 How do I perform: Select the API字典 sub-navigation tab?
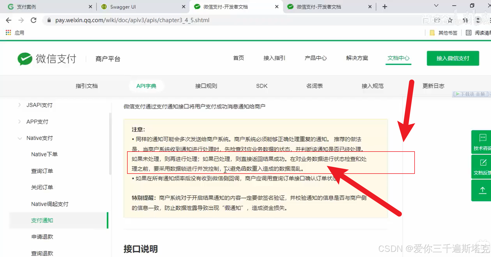(146, 86)
